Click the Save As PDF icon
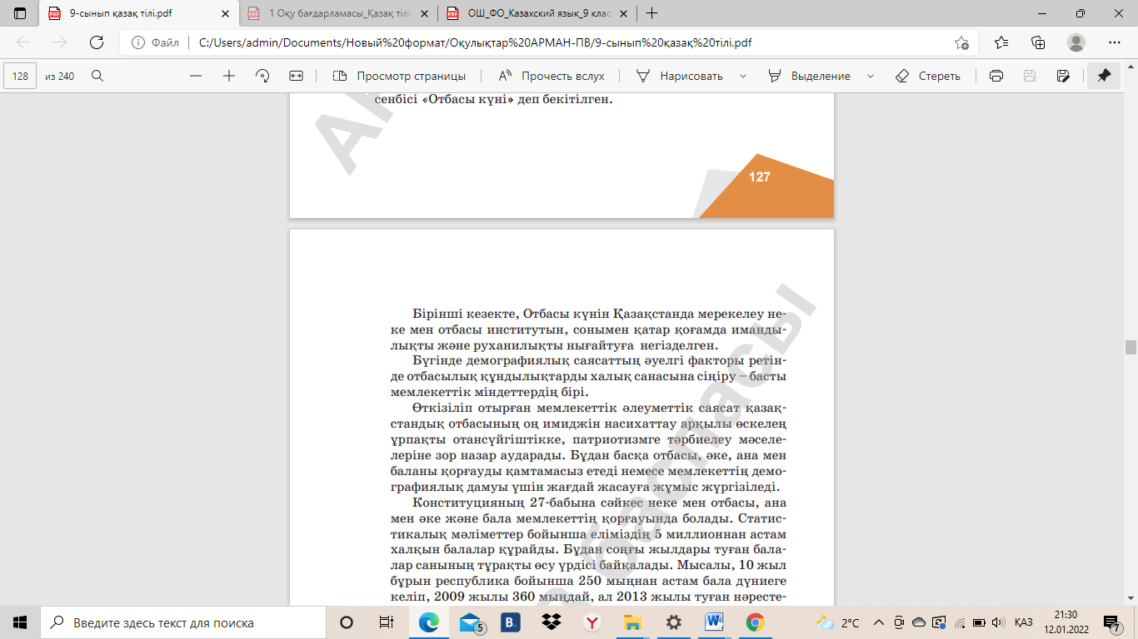The width and height of the screenshot is (1138, 639). 1063,76
